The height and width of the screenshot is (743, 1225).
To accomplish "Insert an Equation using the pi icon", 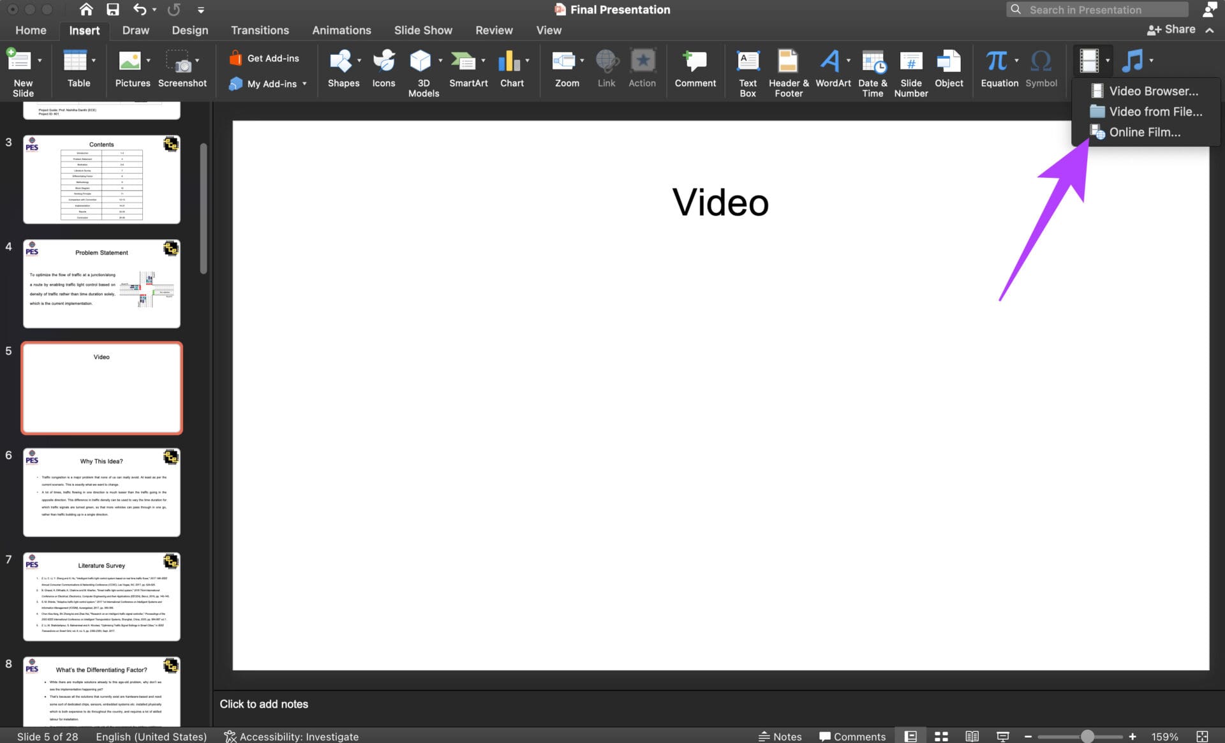I will pyautogui.click(x=996, y=61).
